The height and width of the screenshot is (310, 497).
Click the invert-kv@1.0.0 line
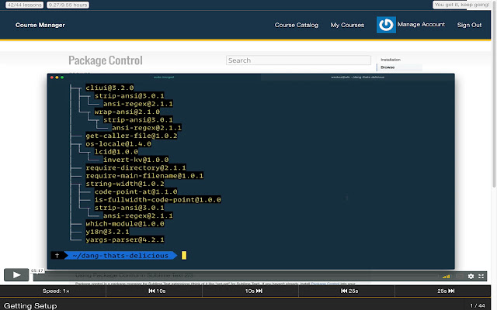pyautogui.click(x=136, y=160)
